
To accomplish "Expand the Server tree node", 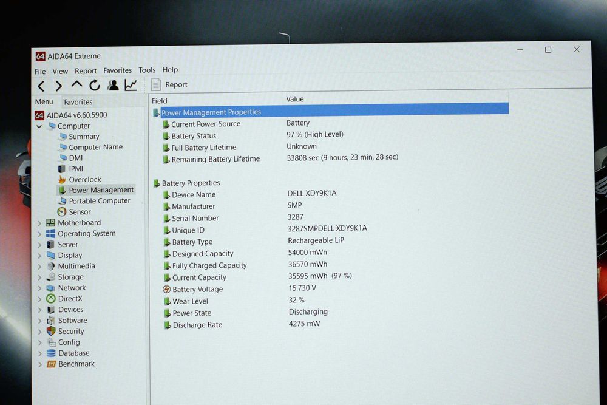I will coord(39,245).
